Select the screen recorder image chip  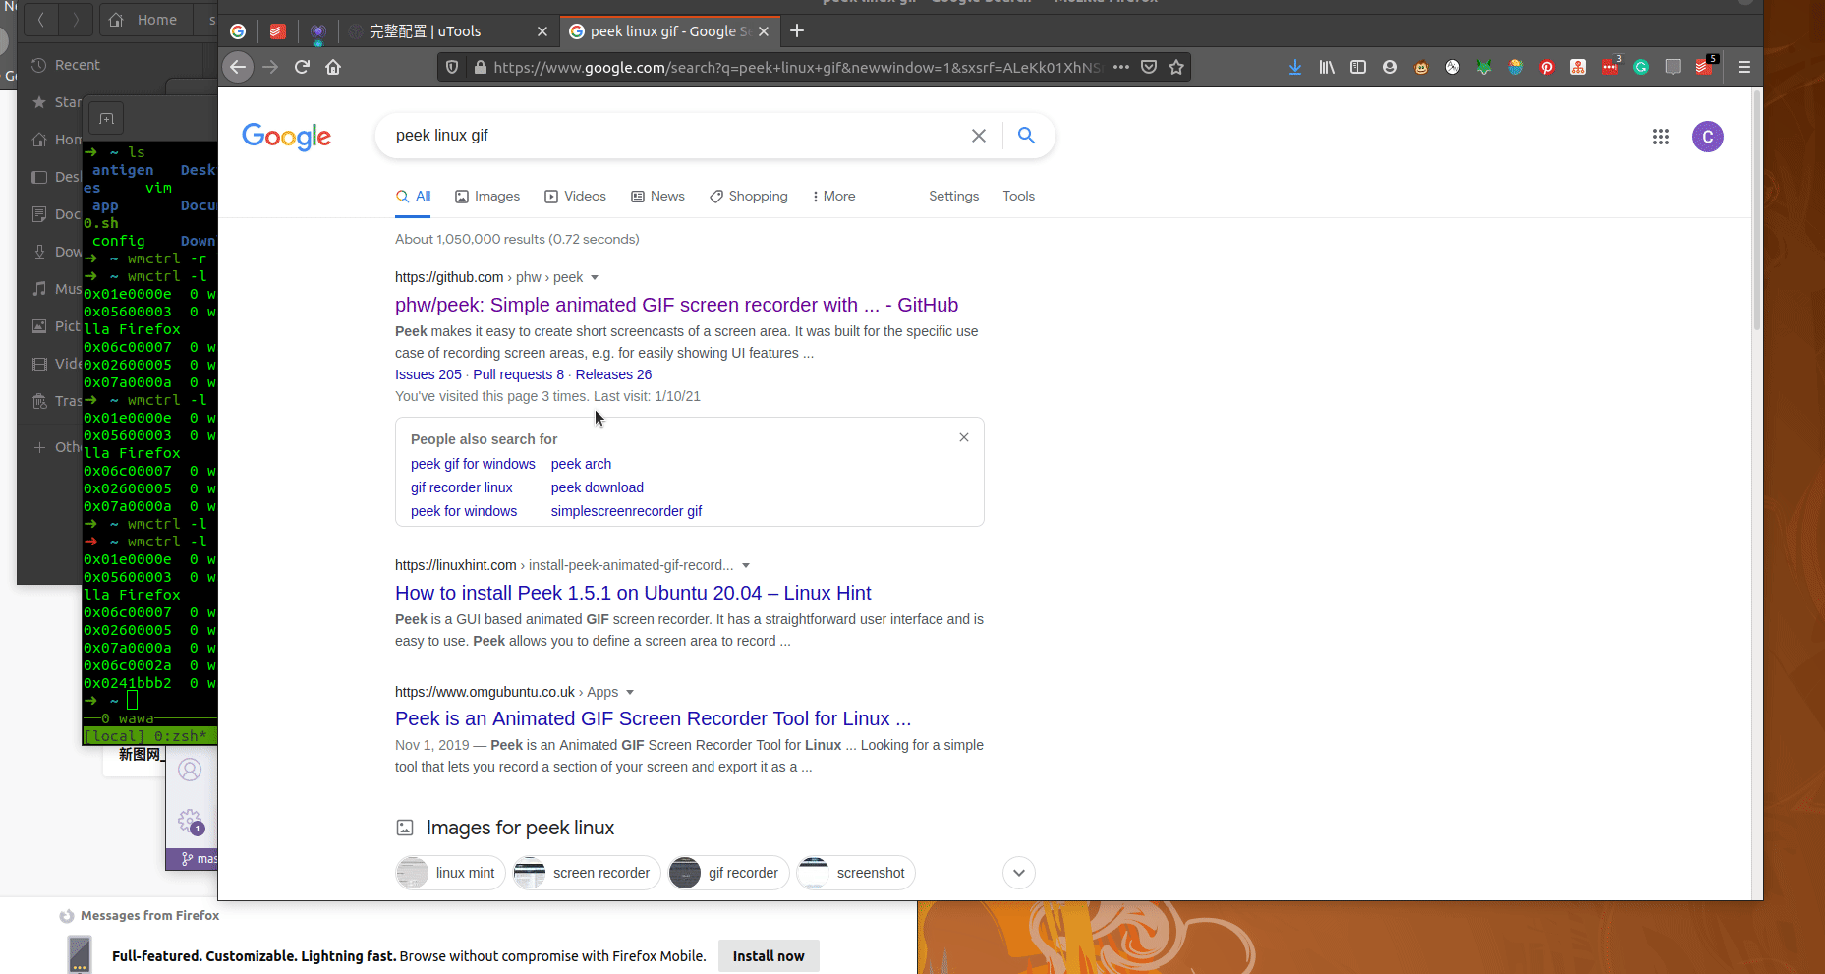pyautogui.click(x=587, y=873)
